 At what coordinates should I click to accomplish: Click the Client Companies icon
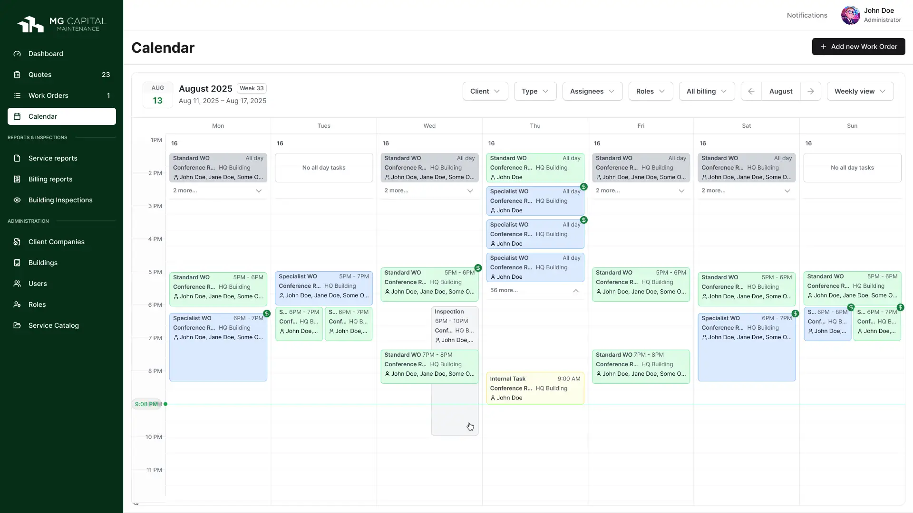17,242
